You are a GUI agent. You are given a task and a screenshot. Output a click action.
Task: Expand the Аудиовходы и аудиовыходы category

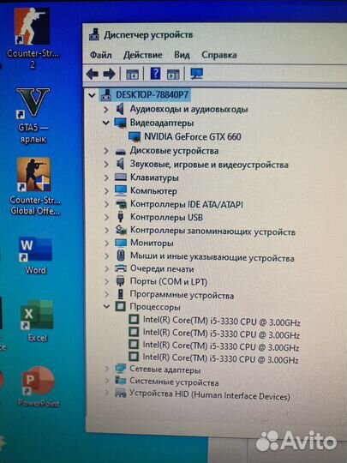pos(106,110)
